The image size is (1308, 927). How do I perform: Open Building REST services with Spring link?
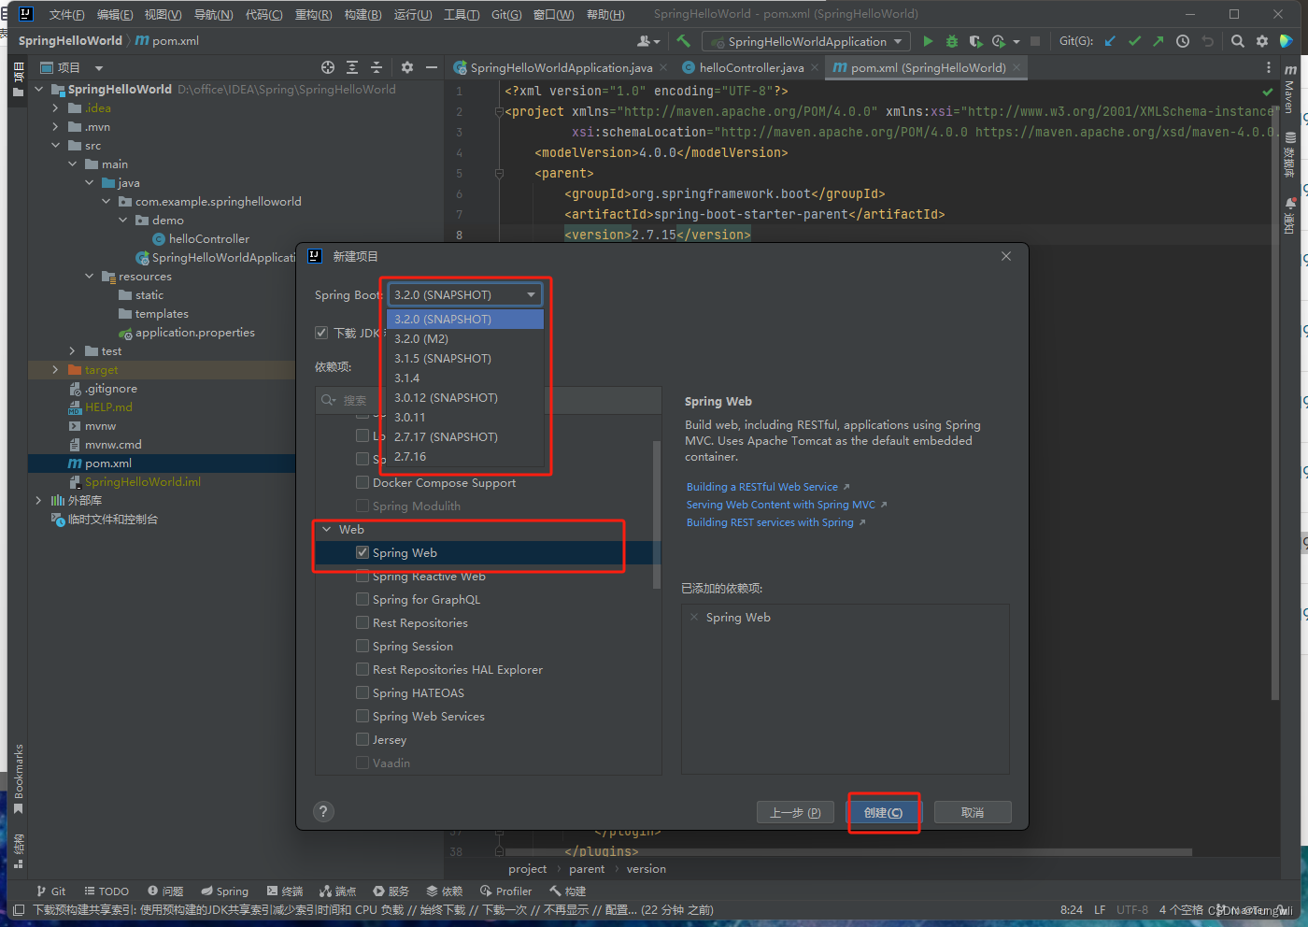(x=770, y=522)
